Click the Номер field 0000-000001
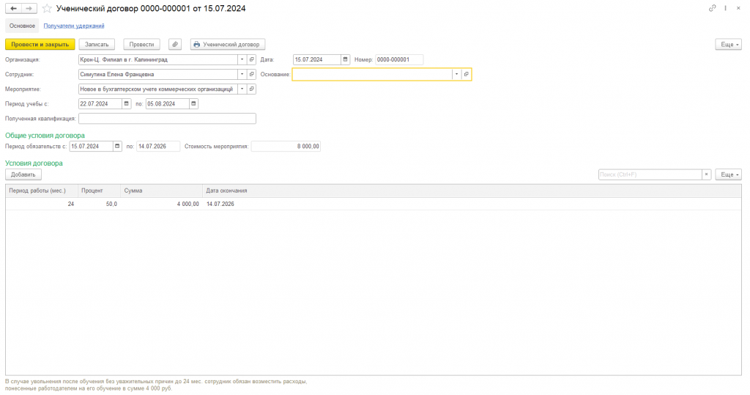This screenshot has height=395, width=750. (399, 60)
